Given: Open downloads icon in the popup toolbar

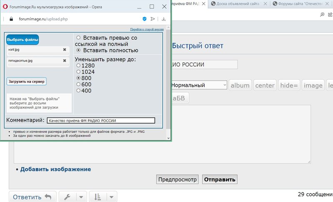Looking at the screenshot, I should [164, 19].
